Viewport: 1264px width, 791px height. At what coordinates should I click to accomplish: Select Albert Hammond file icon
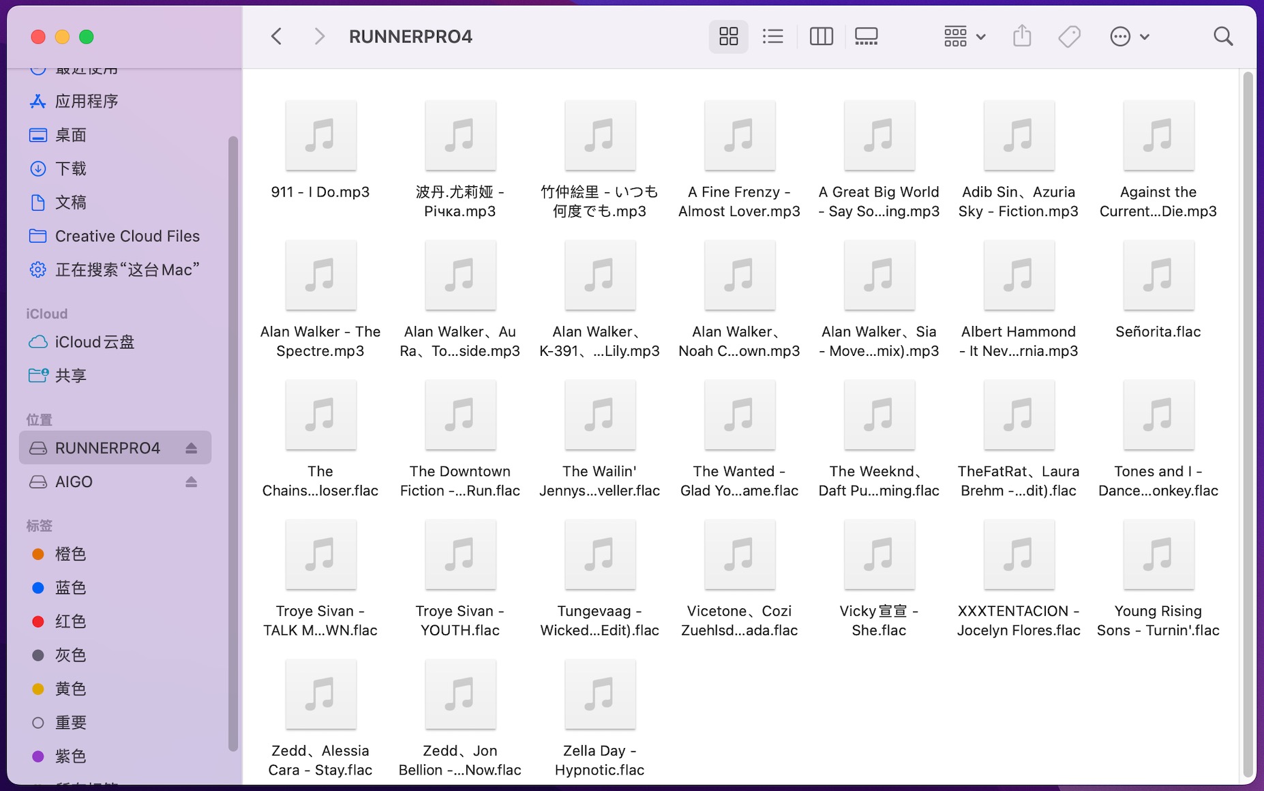click(x=1019, y=275)
